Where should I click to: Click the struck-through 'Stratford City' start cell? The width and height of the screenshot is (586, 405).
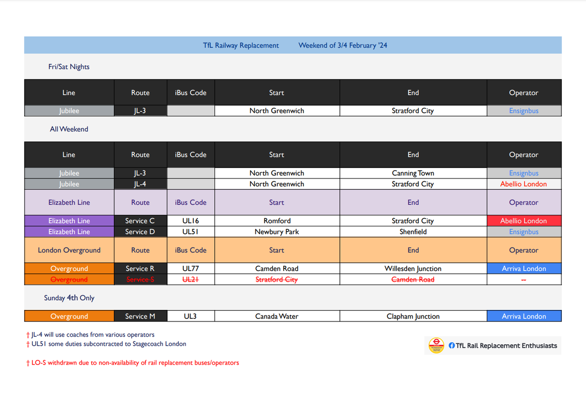point(277,279)
